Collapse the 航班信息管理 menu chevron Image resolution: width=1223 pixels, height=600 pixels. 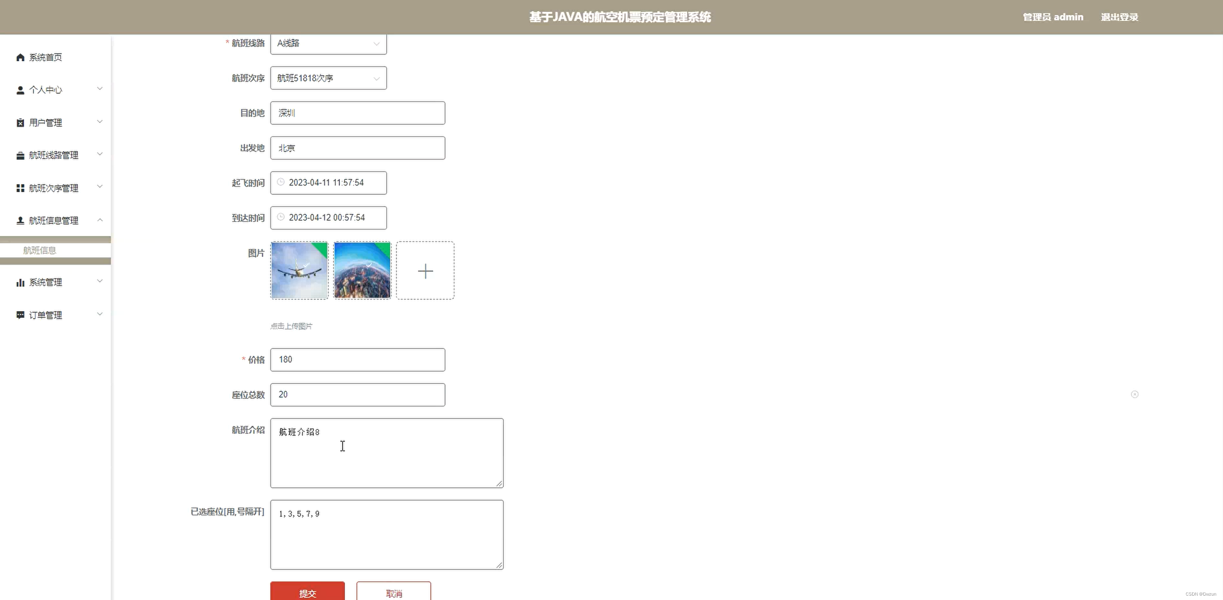pyautogui.click(x=100, y=220)
